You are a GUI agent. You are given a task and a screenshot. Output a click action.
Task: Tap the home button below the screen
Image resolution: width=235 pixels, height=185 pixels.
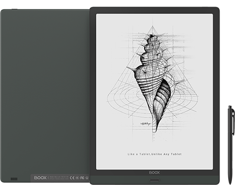(x=154, y=180)
